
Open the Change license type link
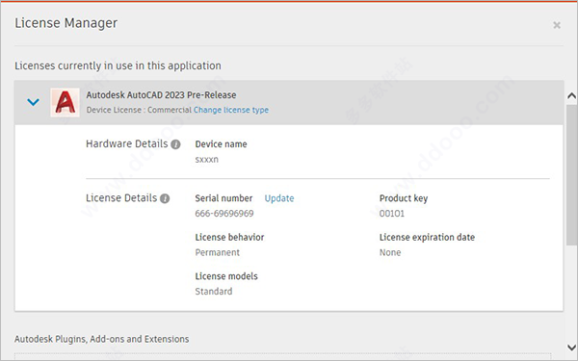pos(231,110)
